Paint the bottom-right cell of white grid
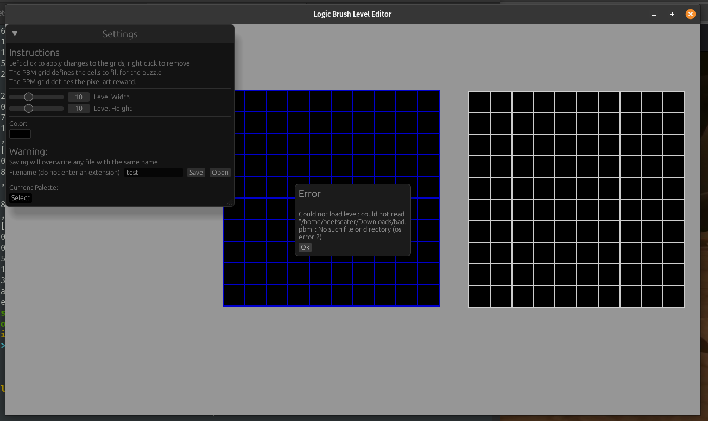Image resolution: width=708 pixels, height=421 pixels. 674,296
